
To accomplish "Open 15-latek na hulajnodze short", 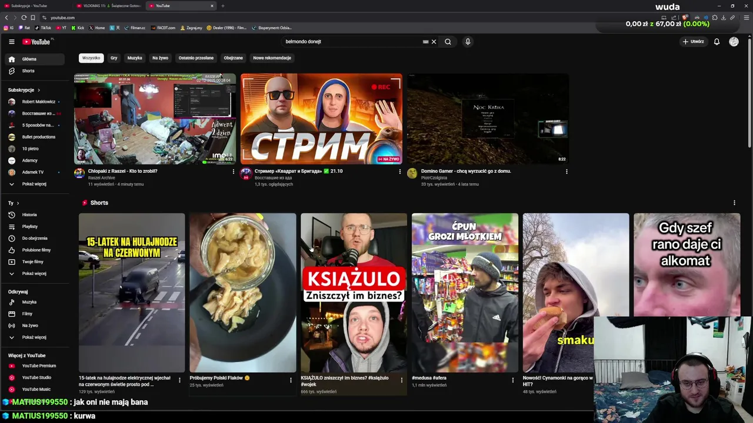I will [132, 293].
